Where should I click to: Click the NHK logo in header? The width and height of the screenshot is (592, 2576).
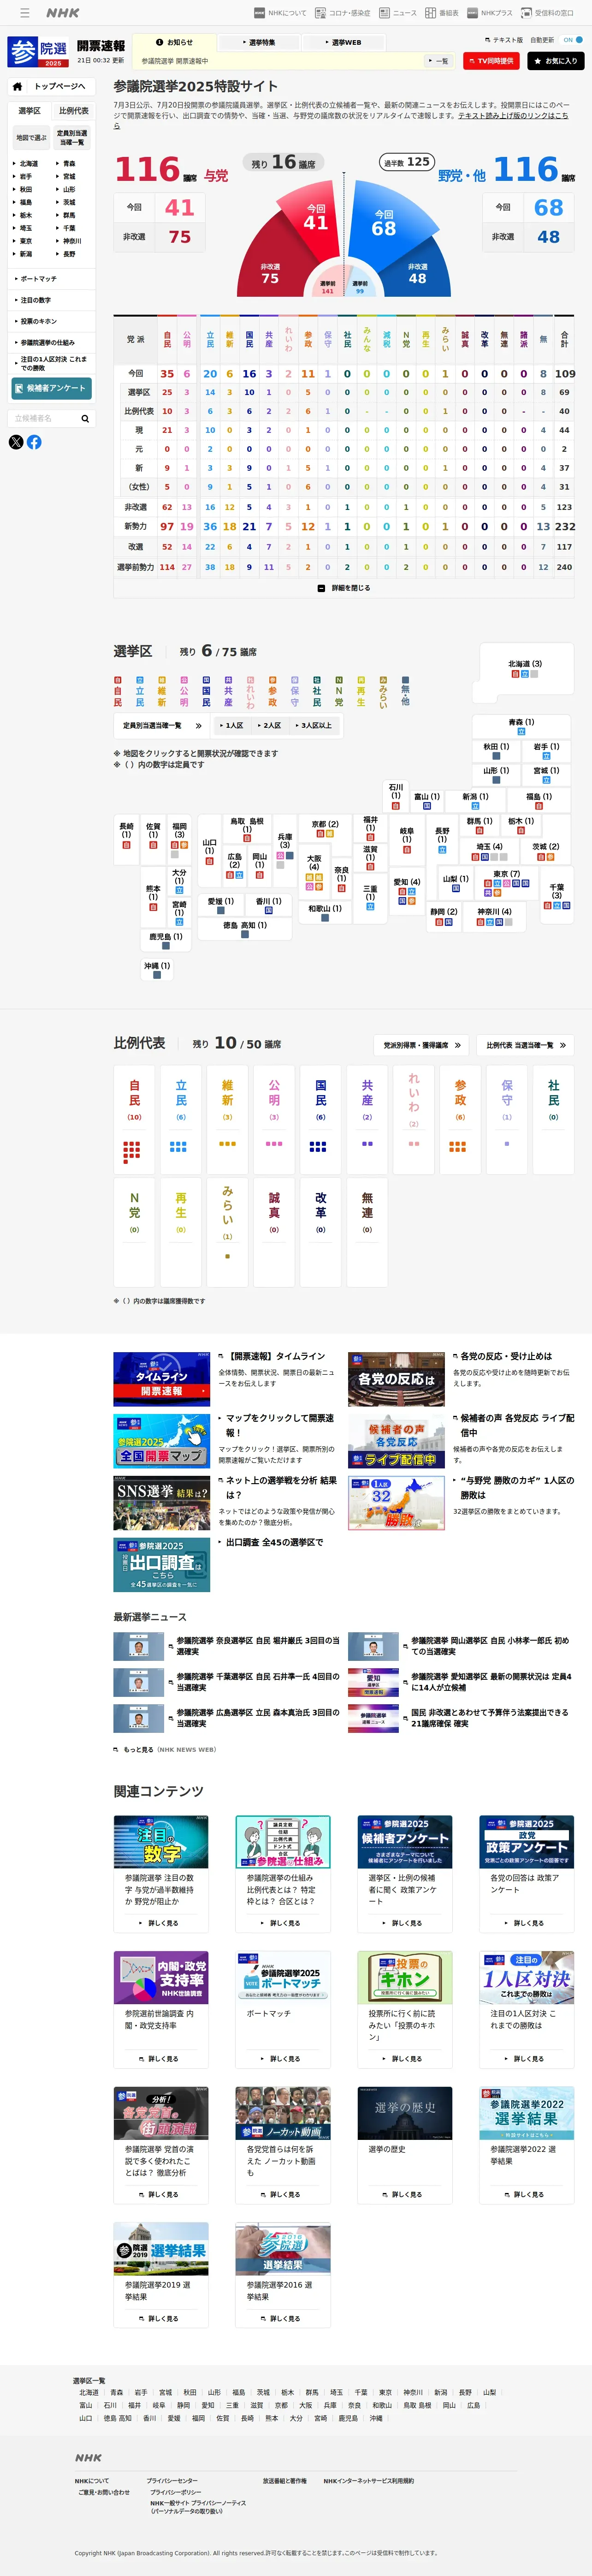62,13
